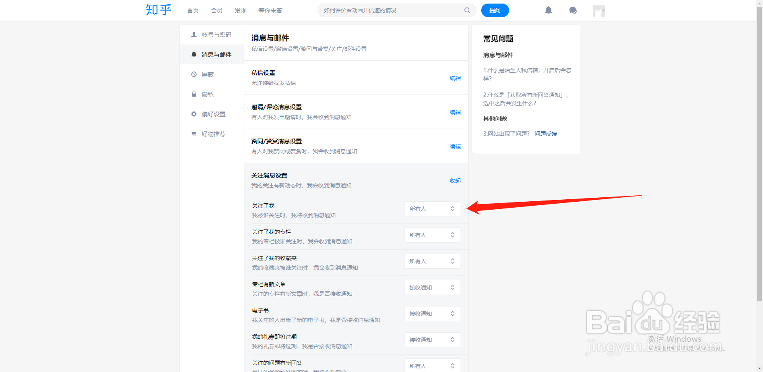The image size is (763, 372).
Task: Select the 屏蔽 blocking icon in sidebar
Action: click(x=194, y=74)
